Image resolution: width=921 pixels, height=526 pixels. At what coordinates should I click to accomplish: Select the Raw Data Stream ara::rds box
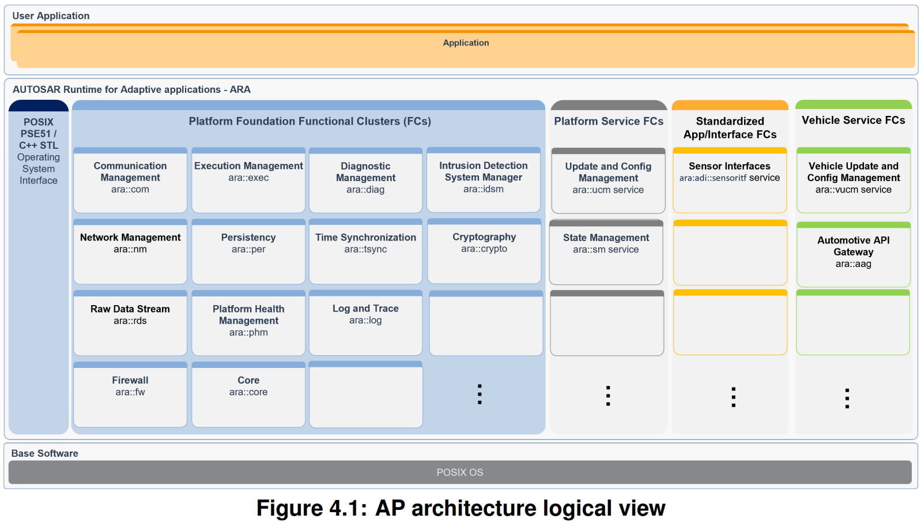coord(130,323)
